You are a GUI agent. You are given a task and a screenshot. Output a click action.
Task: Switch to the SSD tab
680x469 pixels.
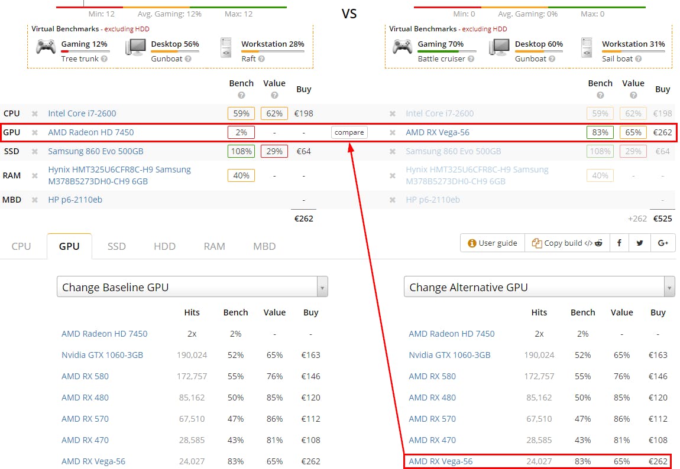pos(116,246)
